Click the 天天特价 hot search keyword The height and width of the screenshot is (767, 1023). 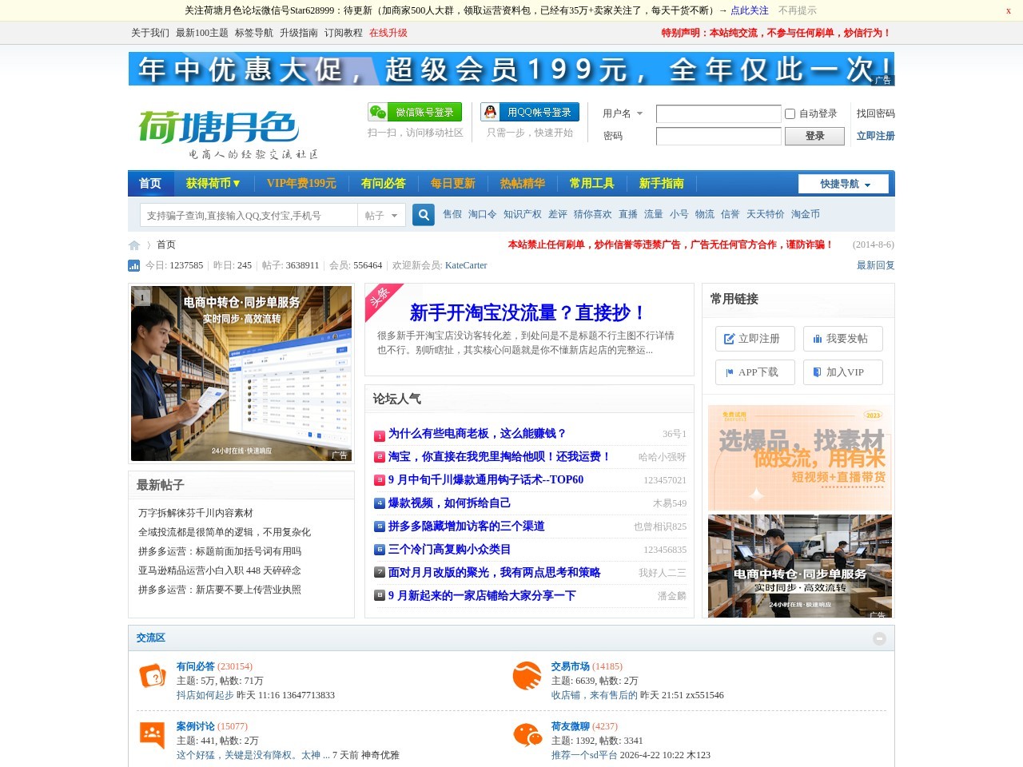[x=766, y=214]
